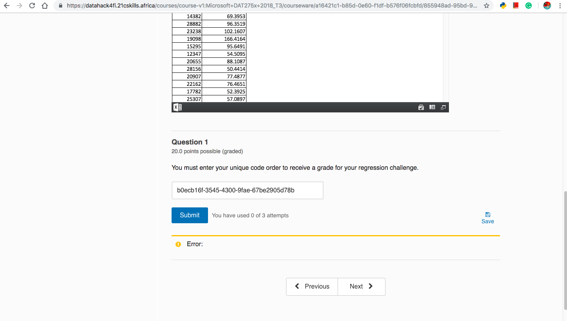
Task: Open the Chrome three-dot menu
Action: coord(560,6)
